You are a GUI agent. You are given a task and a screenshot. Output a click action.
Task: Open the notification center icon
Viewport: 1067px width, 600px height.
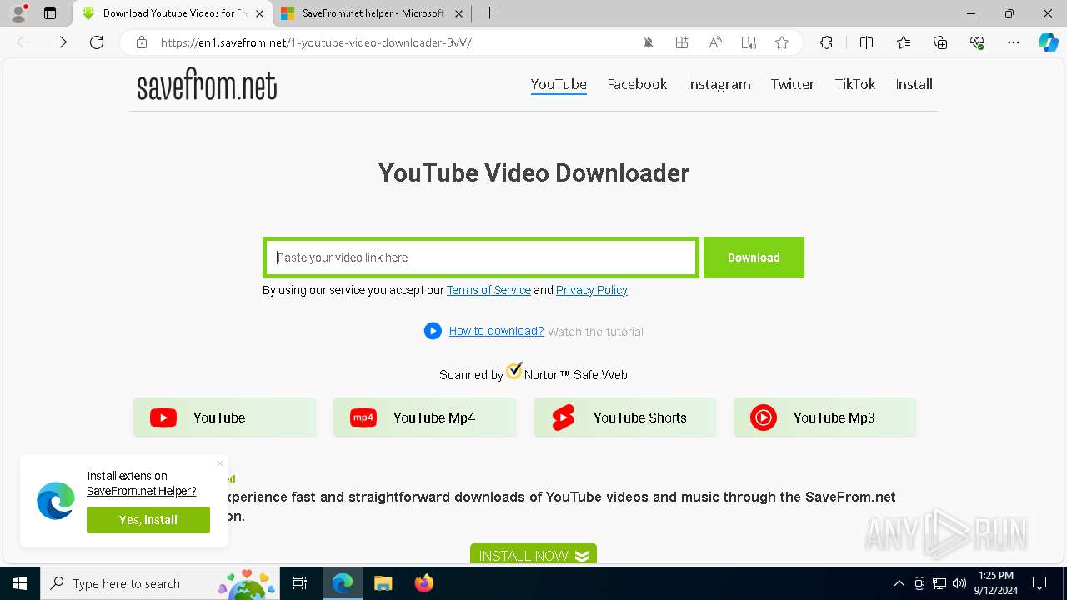coord(1039,583)
